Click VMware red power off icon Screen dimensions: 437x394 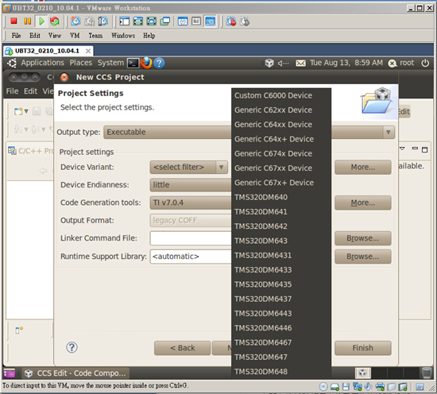tap(14, 21)
